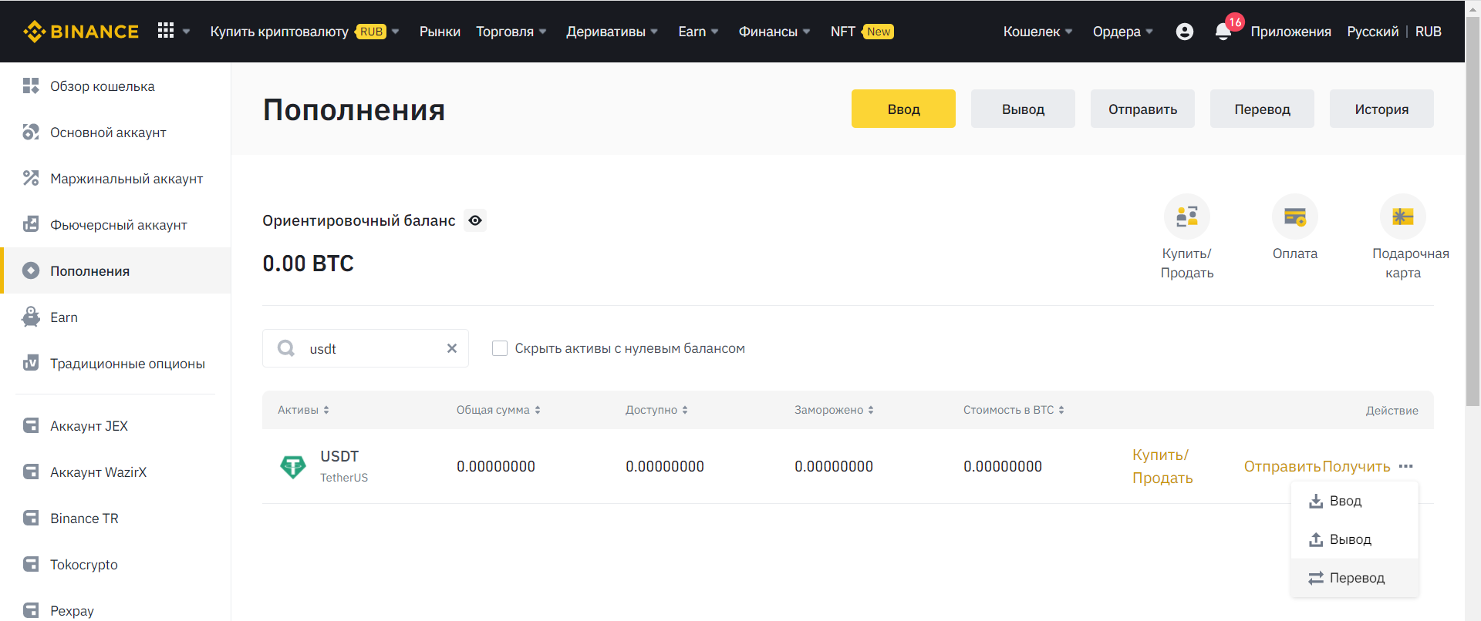Click the Аккаунт JEX wallet icon
The image size is (1481, 621).
(x=31, y=426)
